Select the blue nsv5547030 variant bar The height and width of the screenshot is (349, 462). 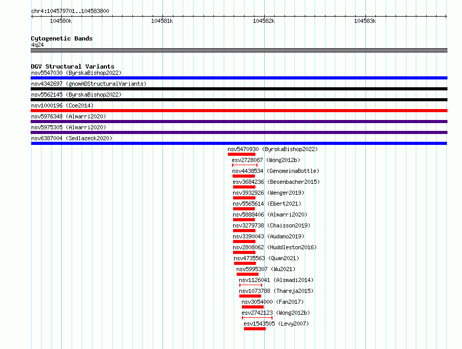click(x=239, y=78)
